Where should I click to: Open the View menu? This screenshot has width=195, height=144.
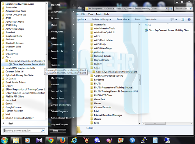click(x=90, y=14)
